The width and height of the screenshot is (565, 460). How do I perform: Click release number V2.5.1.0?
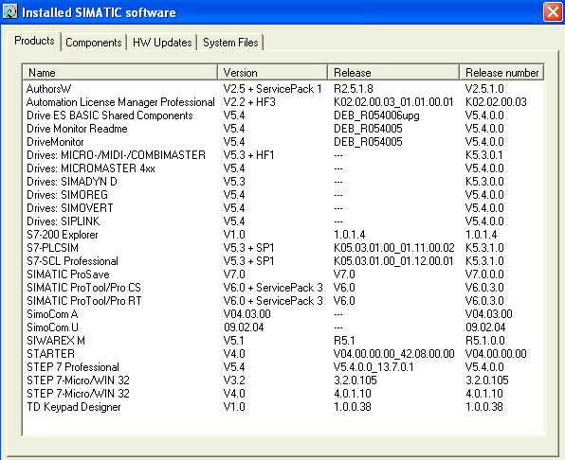click(484, 88)
